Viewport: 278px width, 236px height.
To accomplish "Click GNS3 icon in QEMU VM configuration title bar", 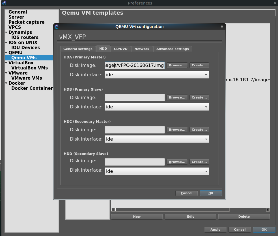I will (57, 27).
